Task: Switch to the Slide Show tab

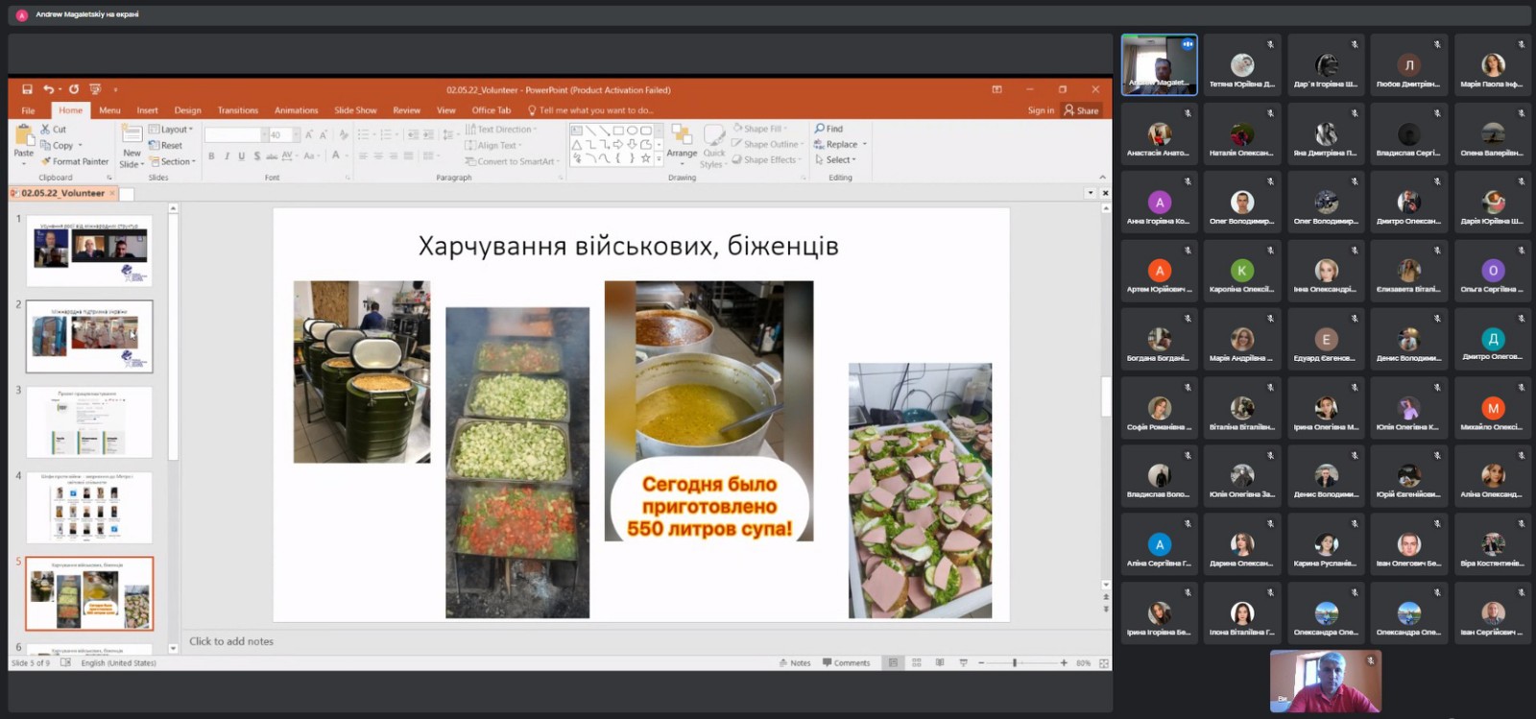Action: click(355, 110)
